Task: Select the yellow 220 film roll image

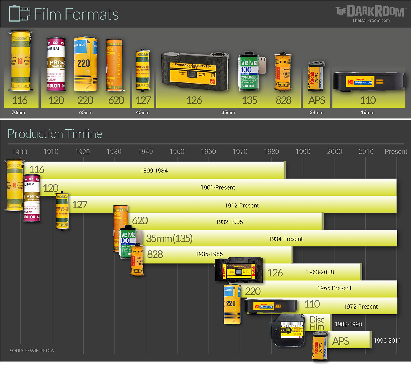Action: coord(85,64)
